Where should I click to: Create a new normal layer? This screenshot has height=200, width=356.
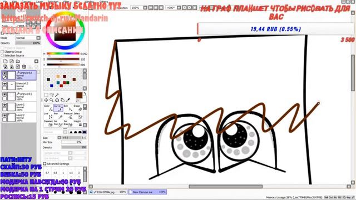click(x=6, y=61)
